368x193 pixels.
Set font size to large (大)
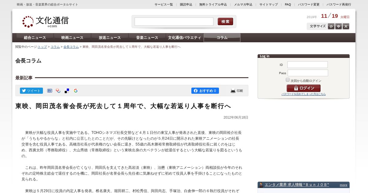click(346, 26)
